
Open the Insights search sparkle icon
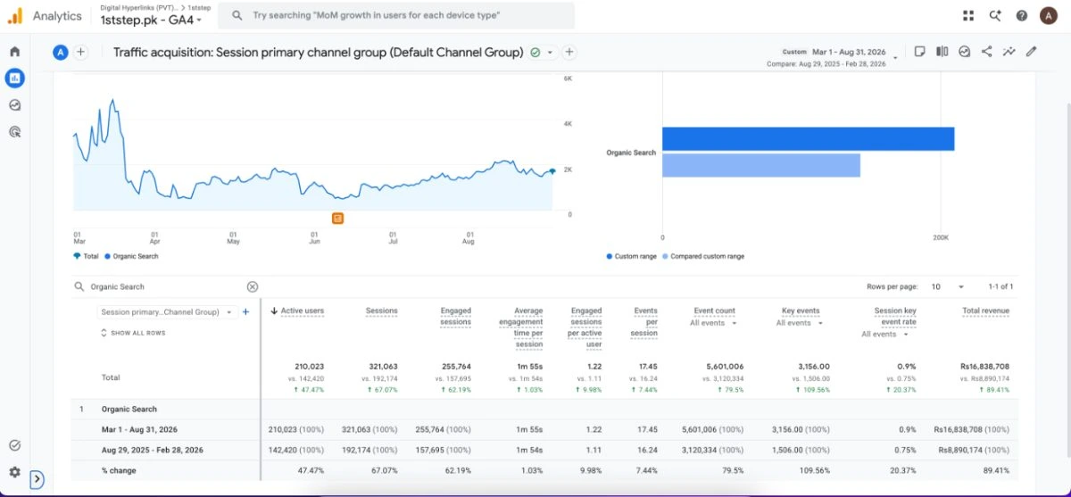(995, 15)
